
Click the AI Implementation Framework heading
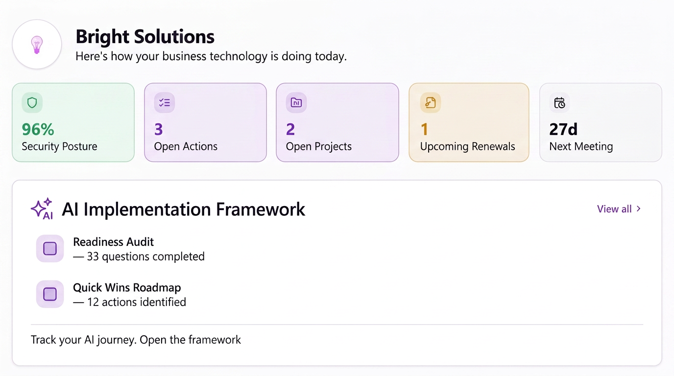click(x=184, y=210)
